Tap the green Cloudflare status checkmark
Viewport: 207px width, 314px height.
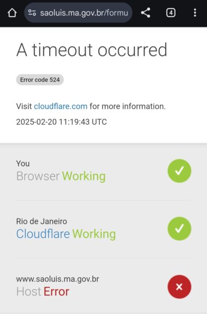tap(179, 229)
